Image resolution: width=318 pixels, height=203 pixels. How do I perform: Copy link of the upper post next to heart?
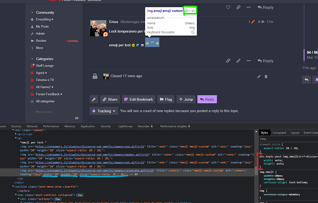coord(238,7)
